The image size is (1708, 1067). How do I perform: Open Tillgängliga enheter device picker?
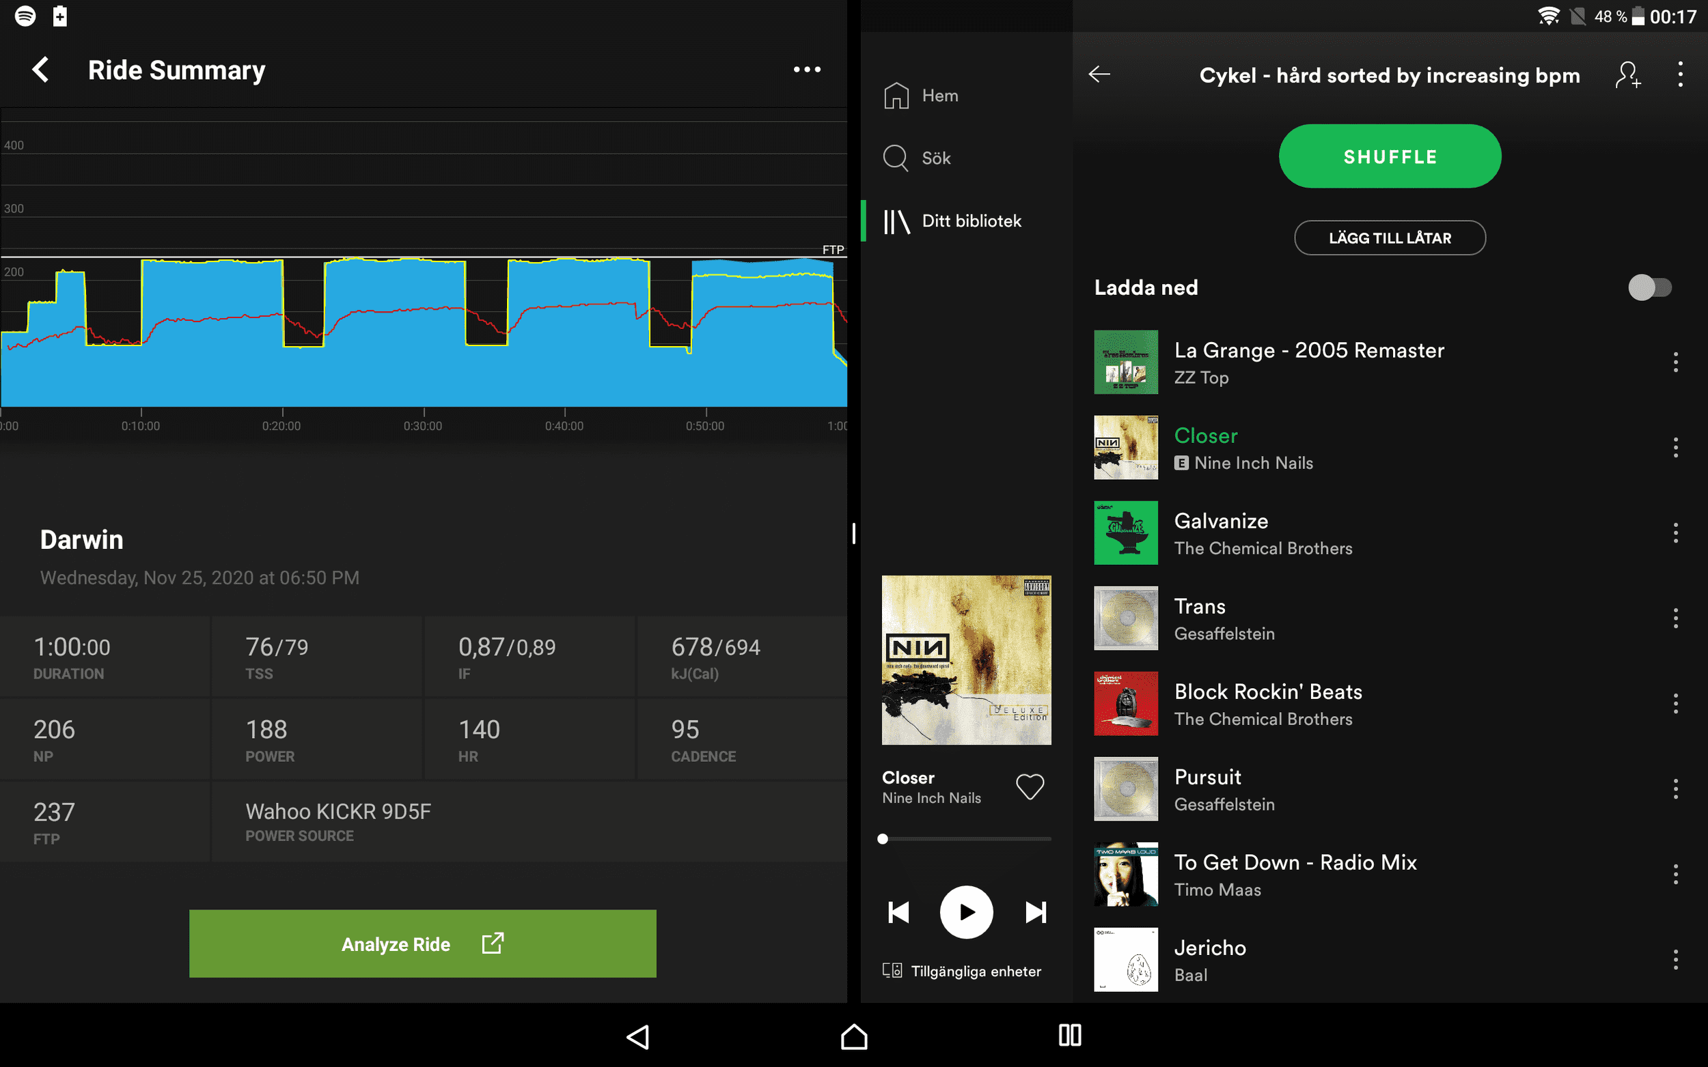tap(962, 971)
